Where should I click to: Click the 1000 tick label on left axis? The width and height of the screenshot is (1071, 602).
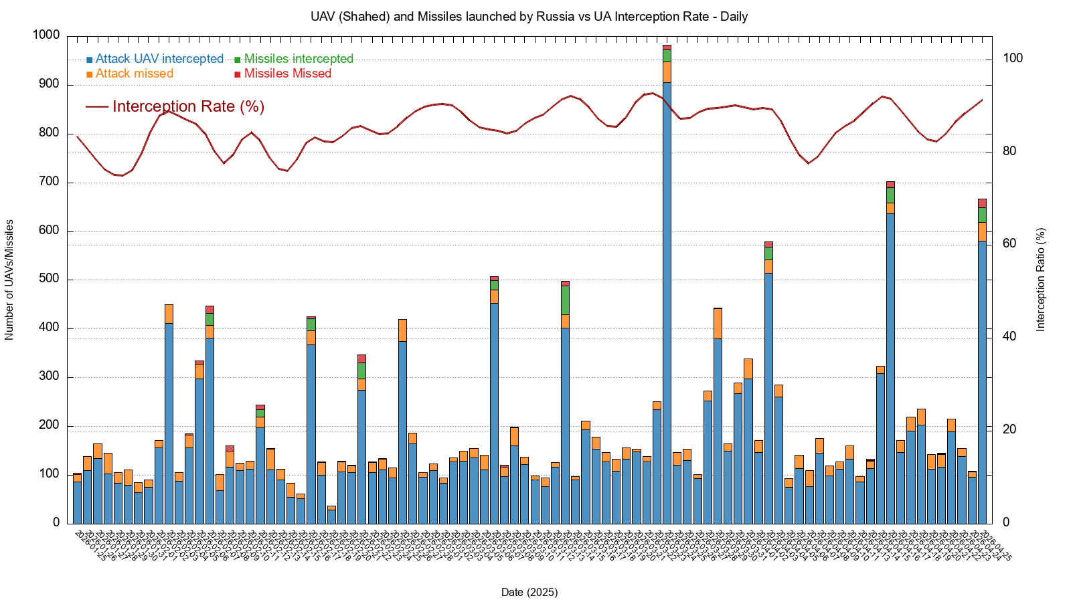(x=46, y=35)
